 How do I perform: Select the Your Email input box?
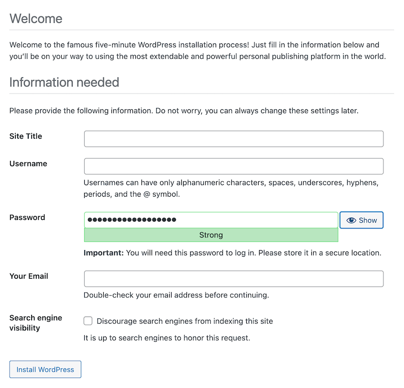[x=233, y=279]
